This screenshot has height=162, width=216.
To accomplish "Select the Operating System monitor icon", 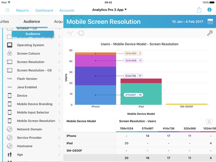I will (x=9, y=45).
